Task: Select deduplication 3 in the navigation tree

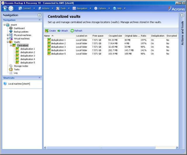Action: click(28, 56)
